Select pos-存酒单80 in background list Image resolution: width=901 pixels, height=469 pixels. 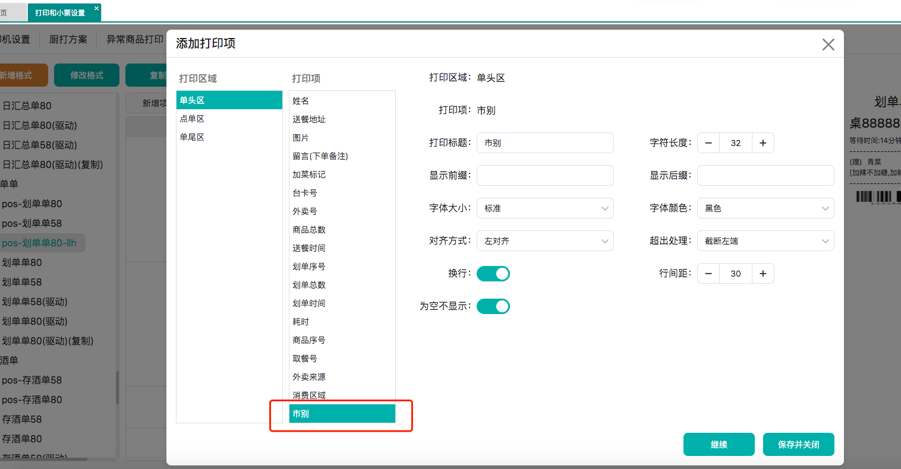click(32, 400)
